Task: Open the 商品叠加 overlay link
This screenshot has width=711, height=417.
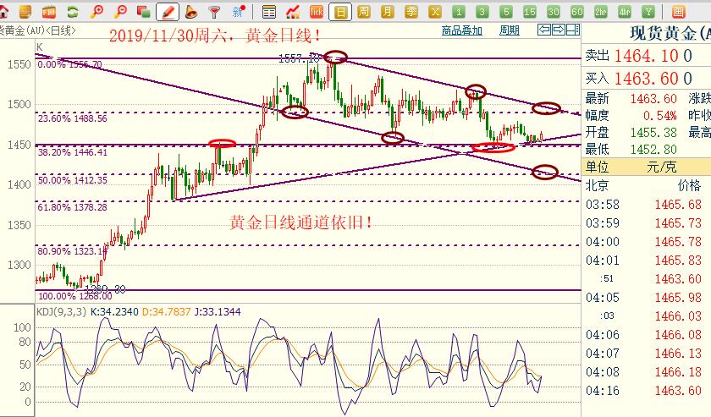Action: (x=461, y=30)
